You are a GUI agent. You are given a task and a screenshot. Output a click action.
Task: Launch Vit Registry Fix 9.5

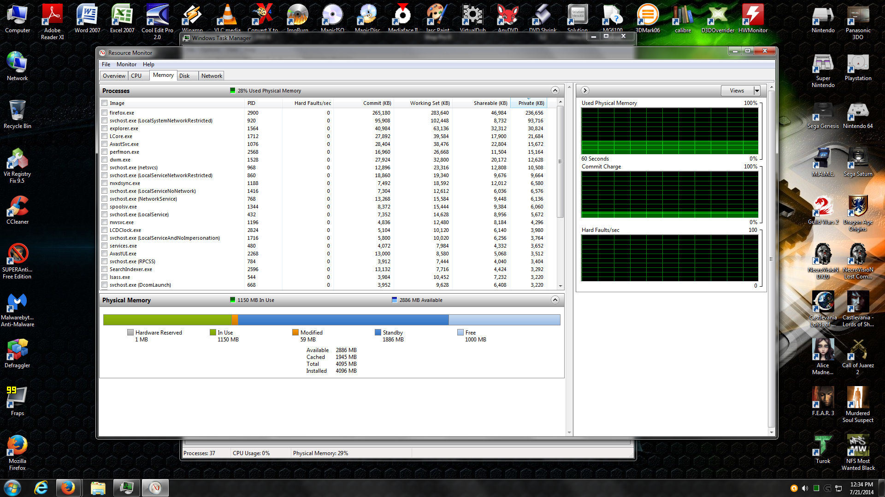pyautogui.click(x=17, y=165)
